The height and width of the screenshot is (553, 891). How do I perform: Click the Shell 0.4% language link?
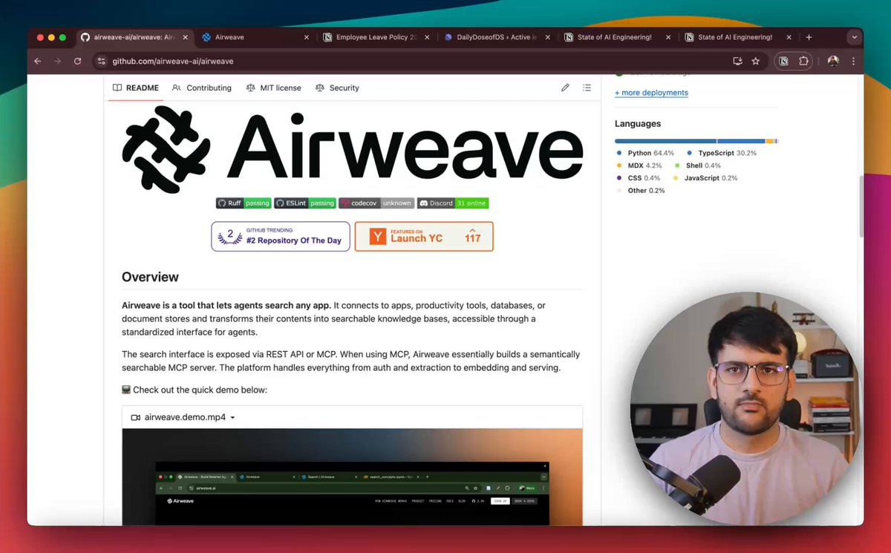pyautogui.click(x=698, y=166)
